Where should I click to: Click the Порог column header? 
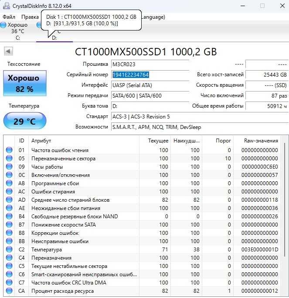click(x=218, y=141)
